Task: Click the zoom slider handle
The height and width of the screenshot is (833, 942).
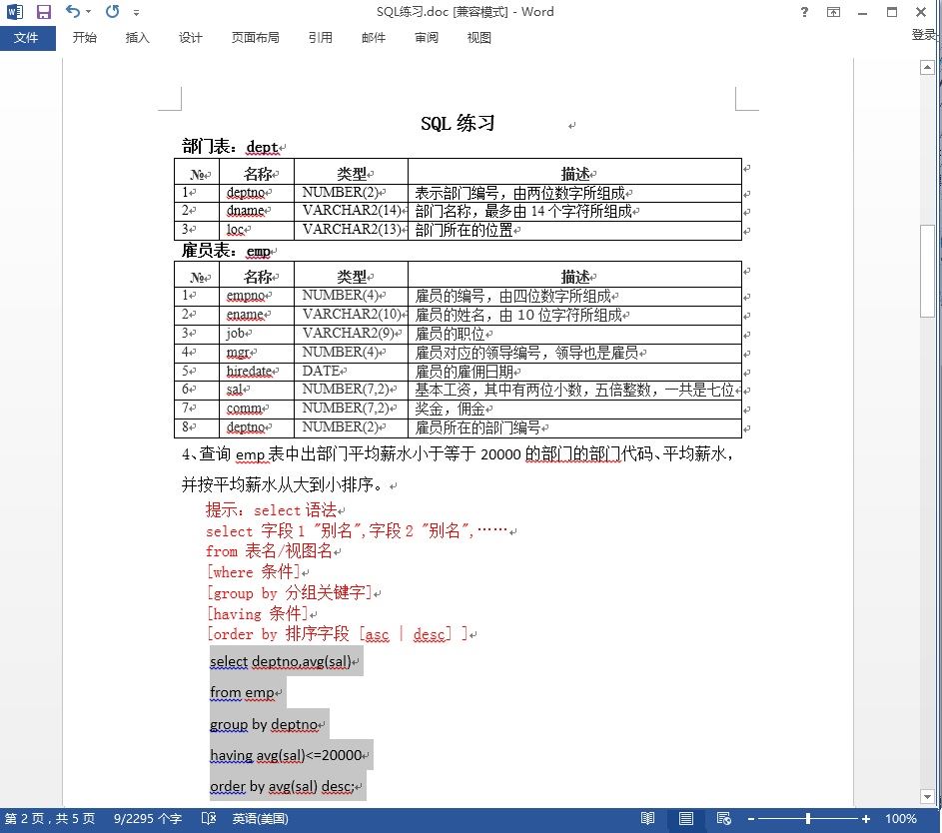Action: 808,819
